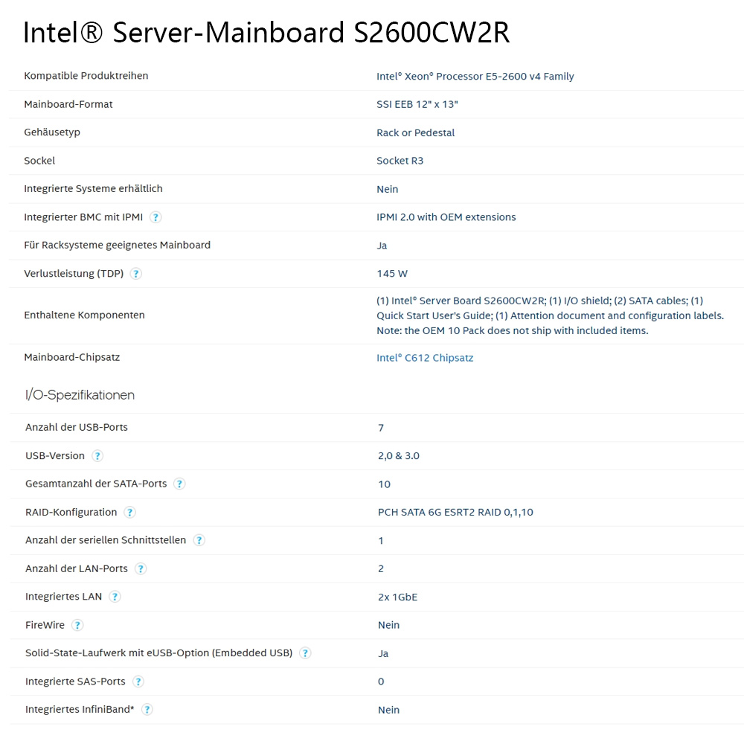Show help for Integriertes LAN

click(x=115, y=597)
